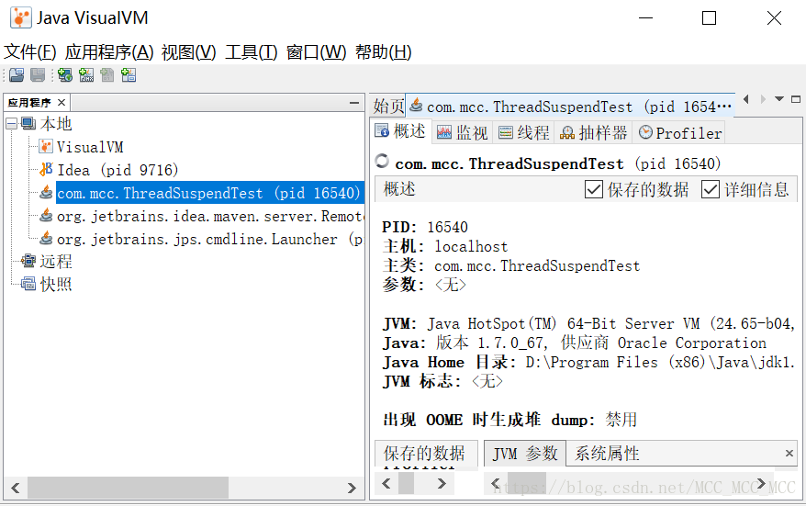Select VisualVM in the applications tree

(x=90, y=147)
